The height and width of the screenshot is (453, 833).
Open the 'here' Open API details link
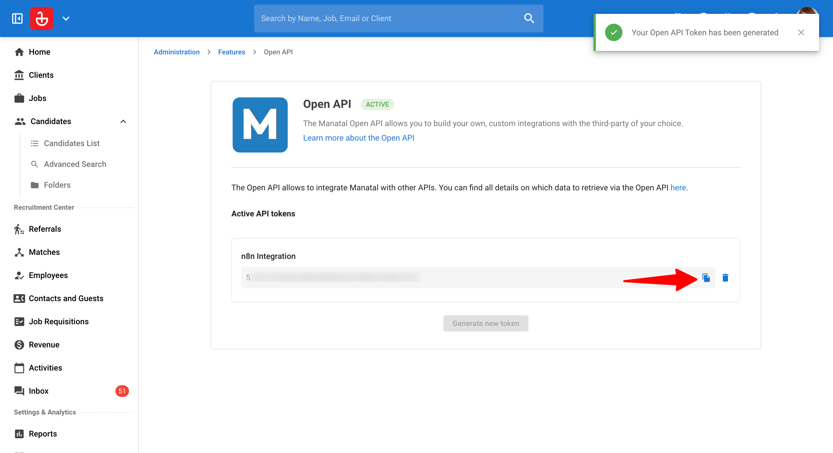678,187
